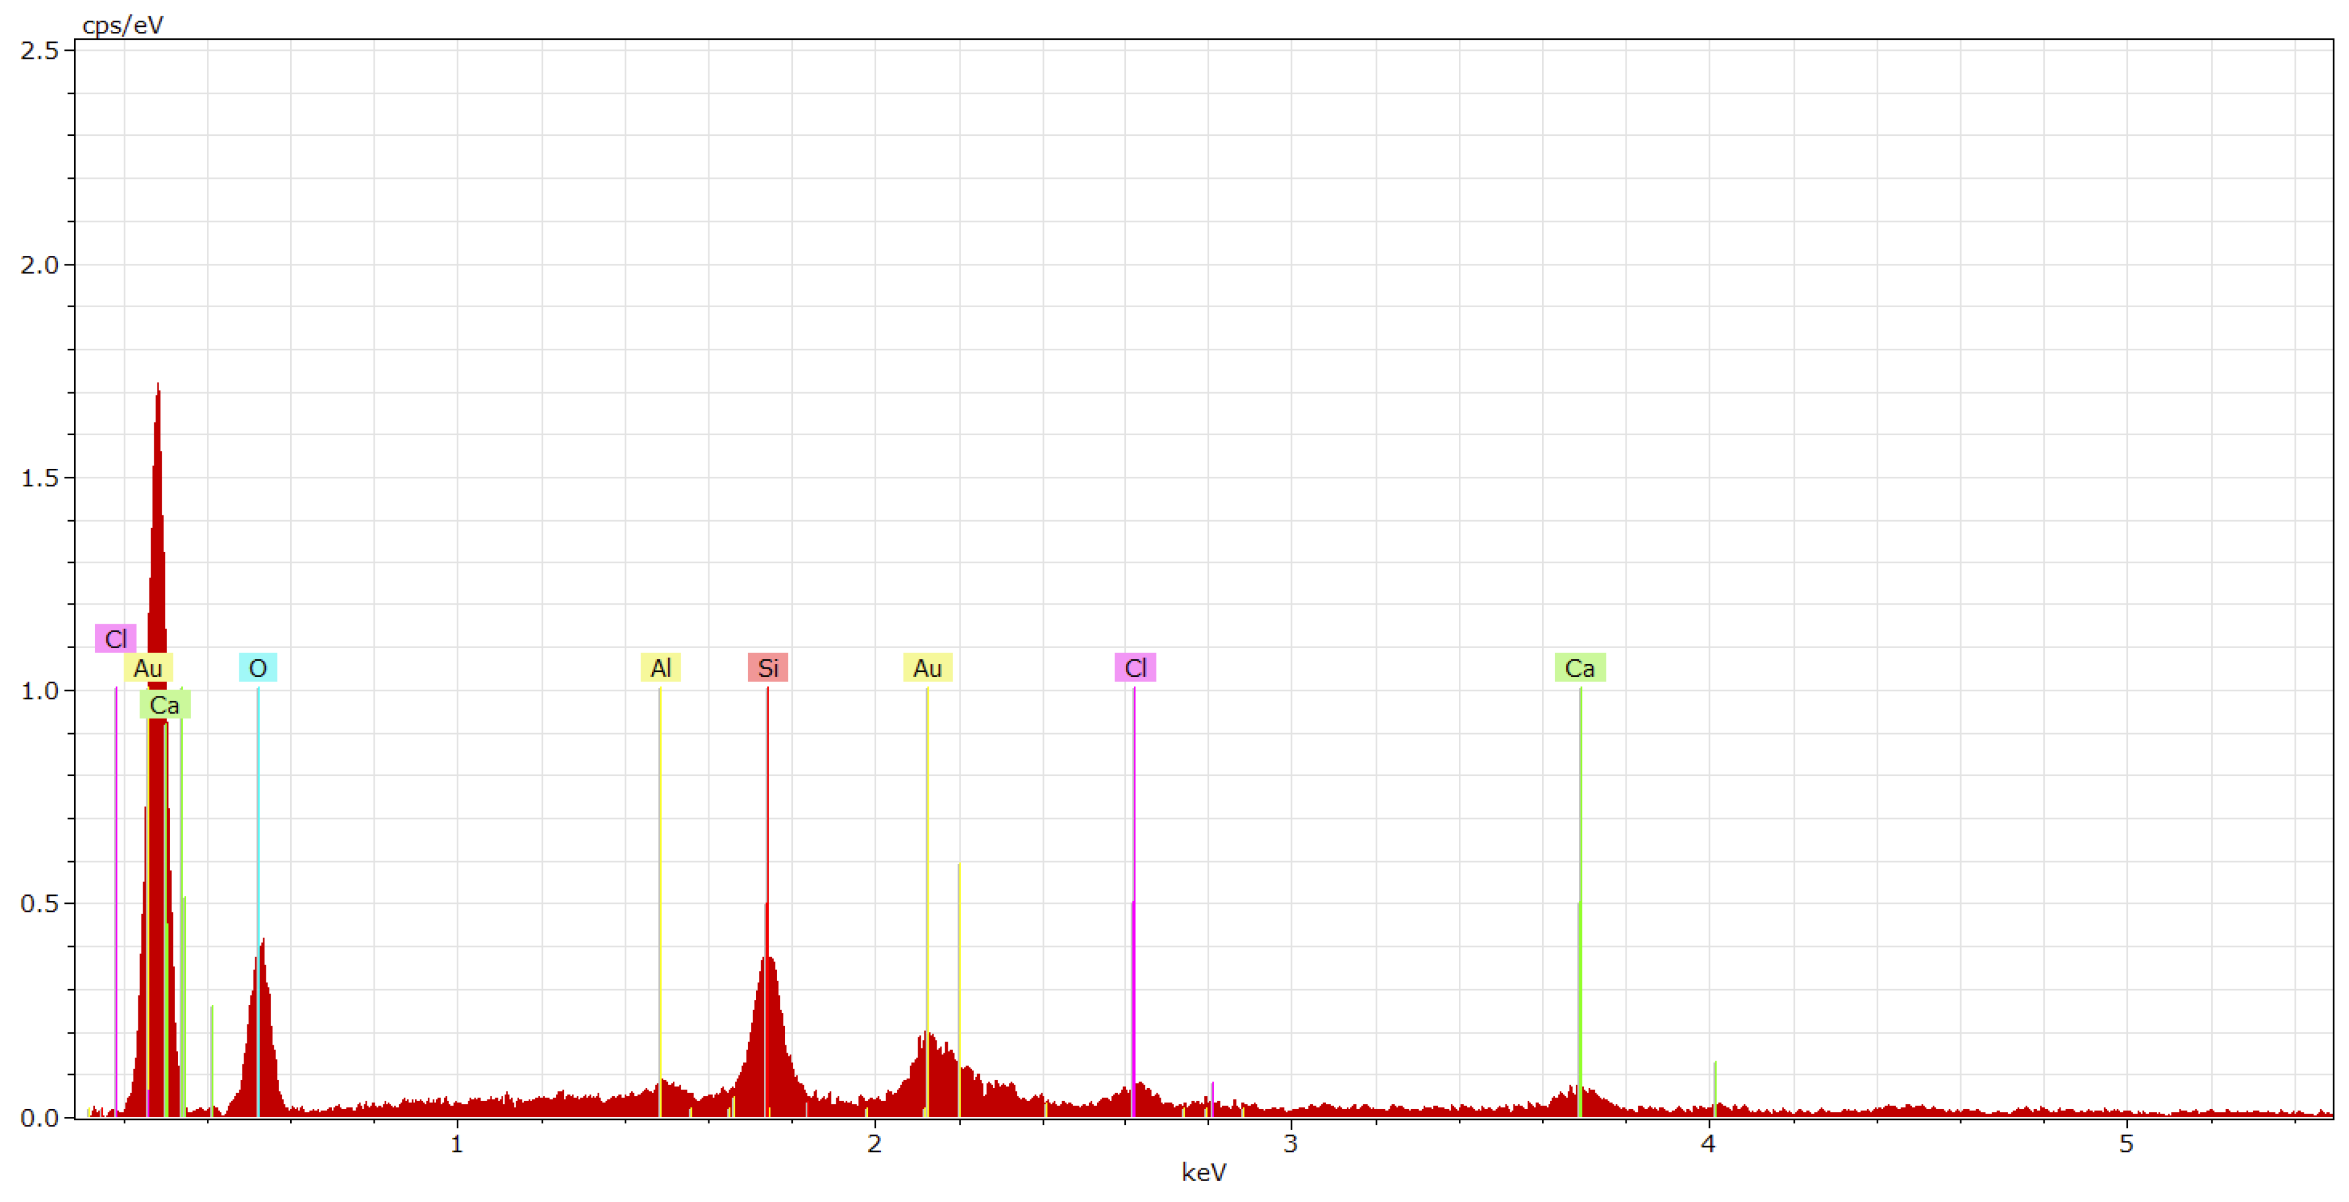Screen dimensions: 2349x1202
Task: Click the 2.5 tick label on y-axis
Action: tap(39, 50)
